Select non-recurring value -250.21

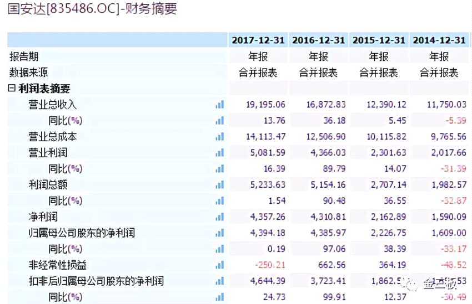[x=270, y=265]
